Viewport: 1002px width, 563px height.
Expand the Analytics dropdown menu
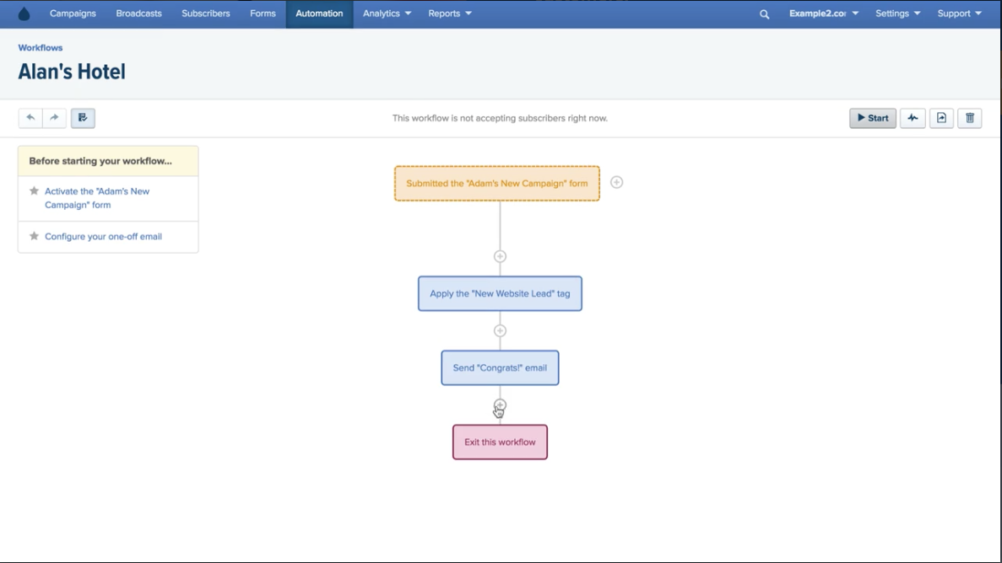click(387, 13)
